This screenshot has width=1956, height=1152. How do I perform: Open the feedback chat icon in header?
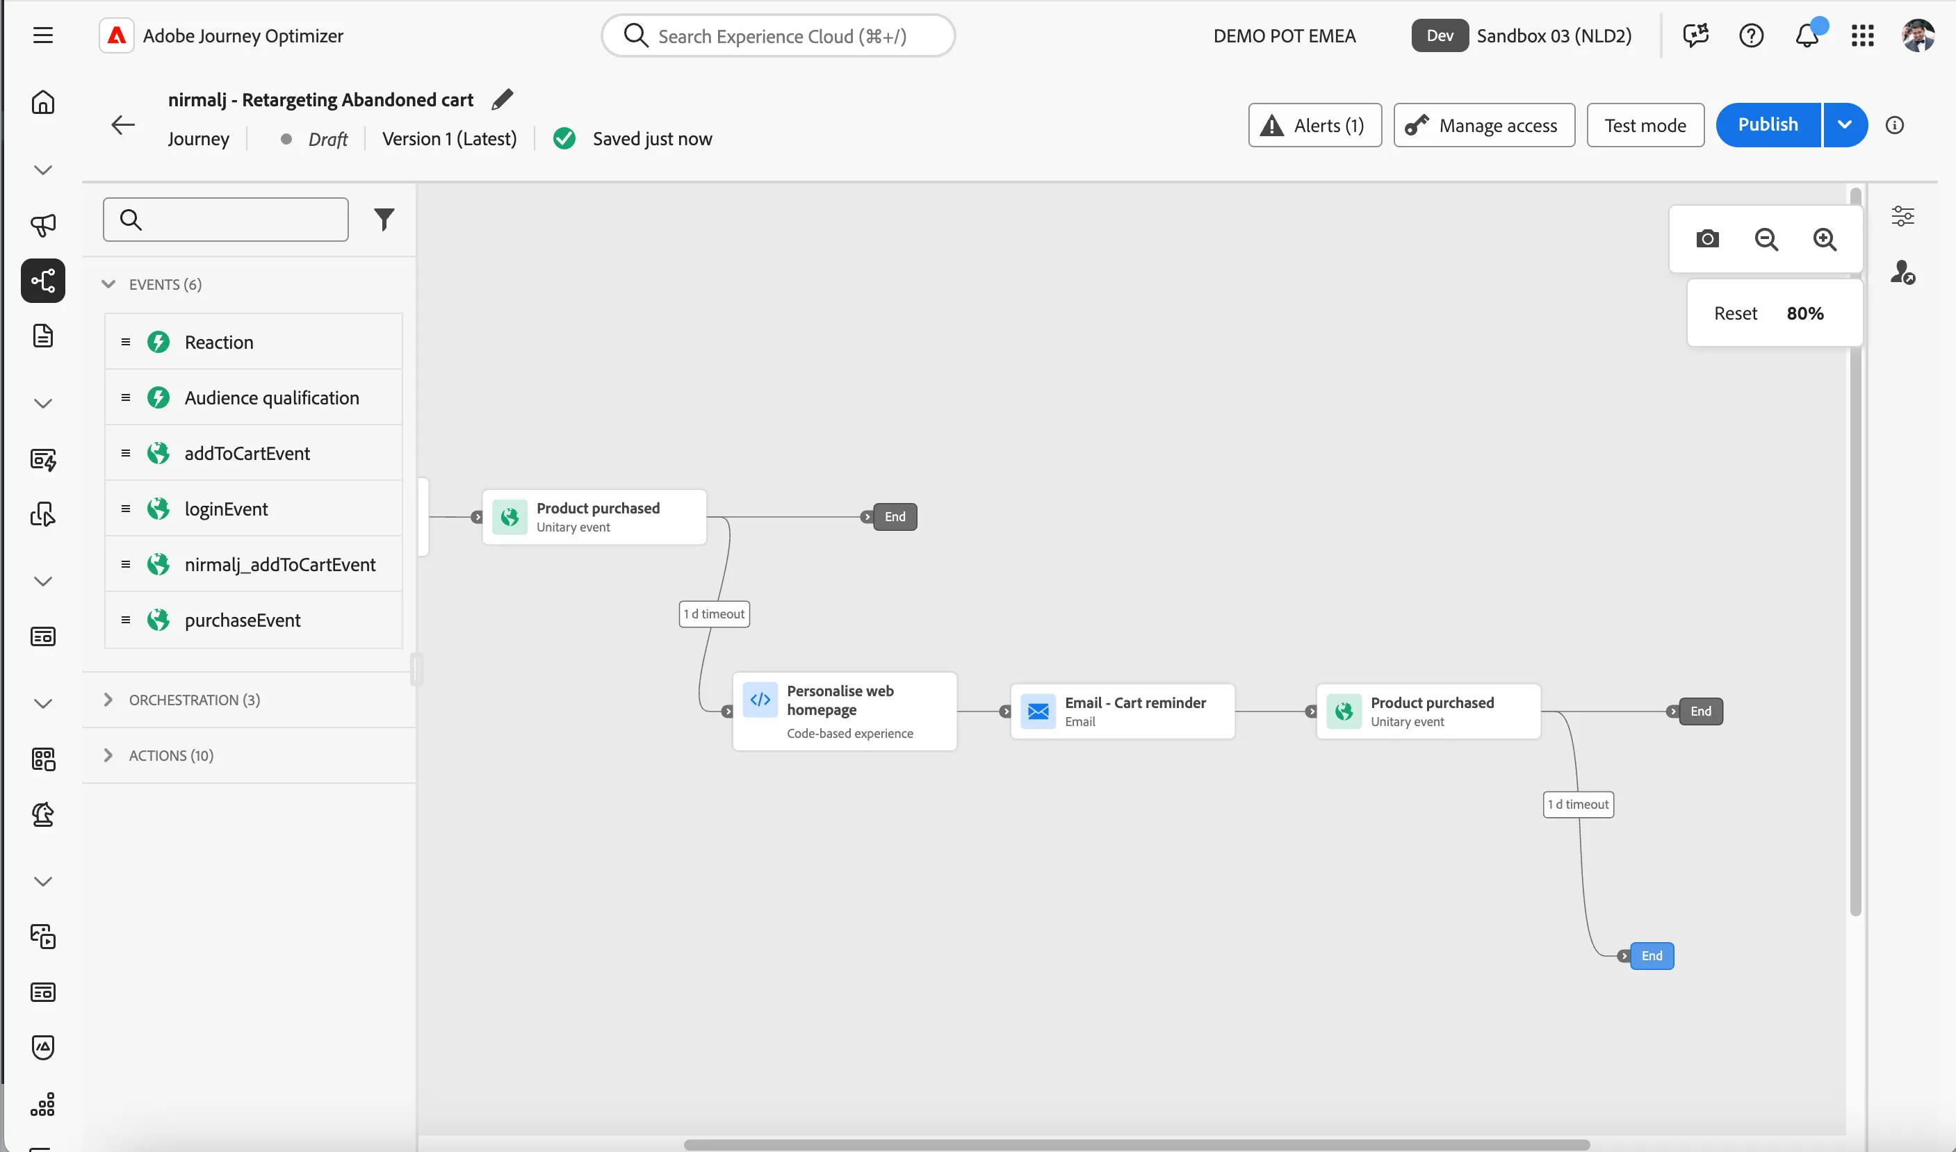click(x=1695, y=35)
